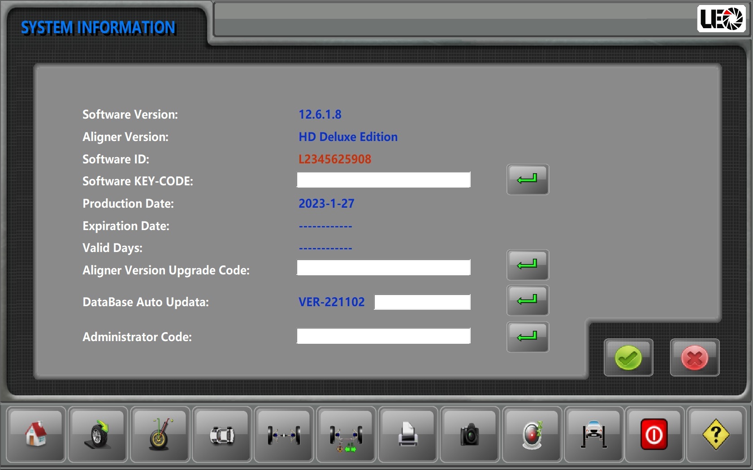Open the vehicle chassis top-view icon
Viewport: 753px width, 470px height.
[222, 435]
